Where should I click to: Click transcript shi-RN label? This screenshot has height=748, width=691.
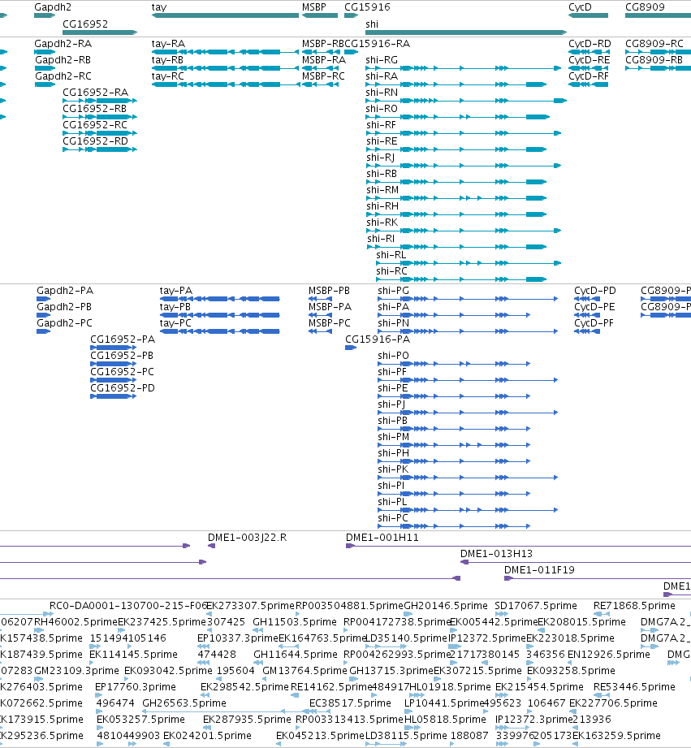coord(382,92)
